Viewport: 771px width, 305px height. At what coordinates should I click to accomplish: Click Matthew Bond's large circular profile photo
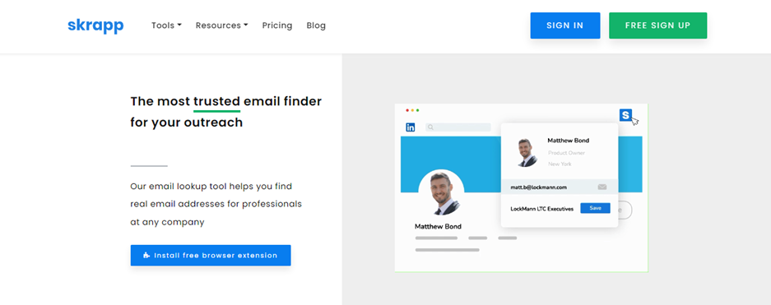[x=441, y=192]
